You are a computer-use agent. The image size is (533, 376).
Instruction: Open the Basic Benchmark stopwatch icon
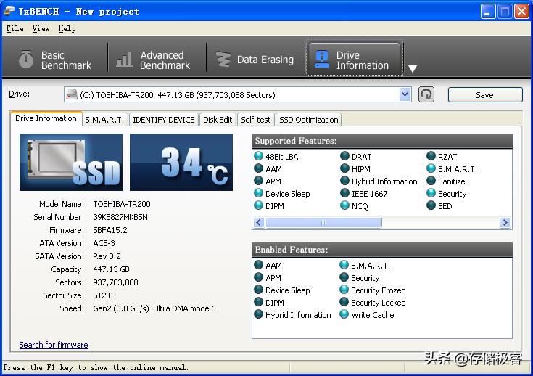(26, 60)
